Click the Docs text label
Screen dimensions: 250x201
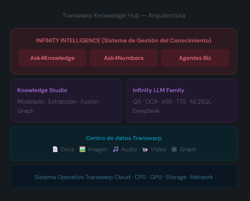click(x=67, y=149)
